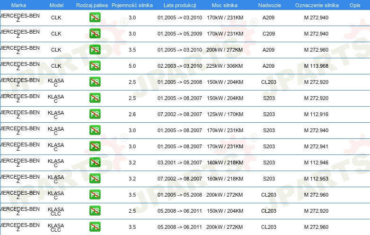Select engine code cell M 272.941
The image size is (370, 235).
coord(316,146)
